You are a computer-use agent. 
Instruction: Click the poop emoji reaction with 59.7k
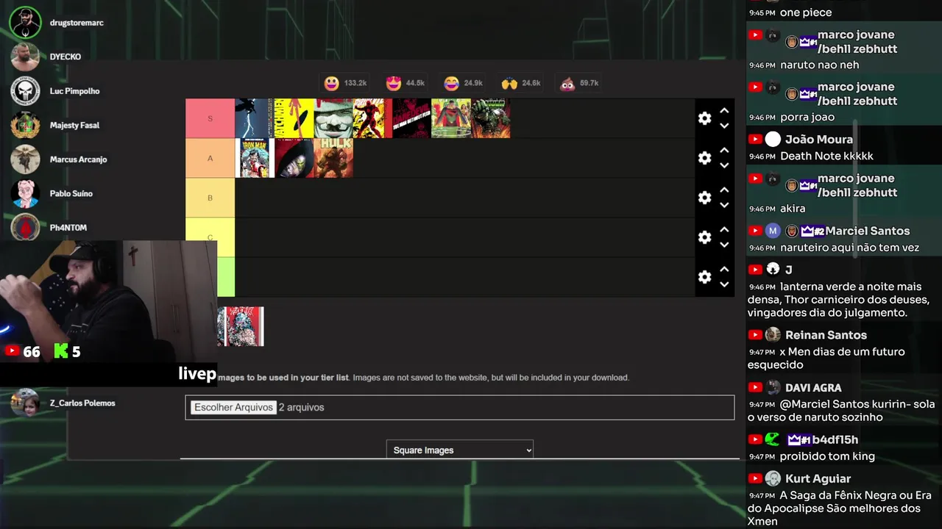(x=567, y=83)
